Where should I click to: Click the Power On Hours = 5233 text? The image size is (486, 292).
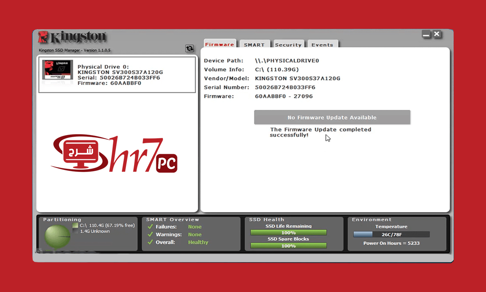(x=391, y=243)
